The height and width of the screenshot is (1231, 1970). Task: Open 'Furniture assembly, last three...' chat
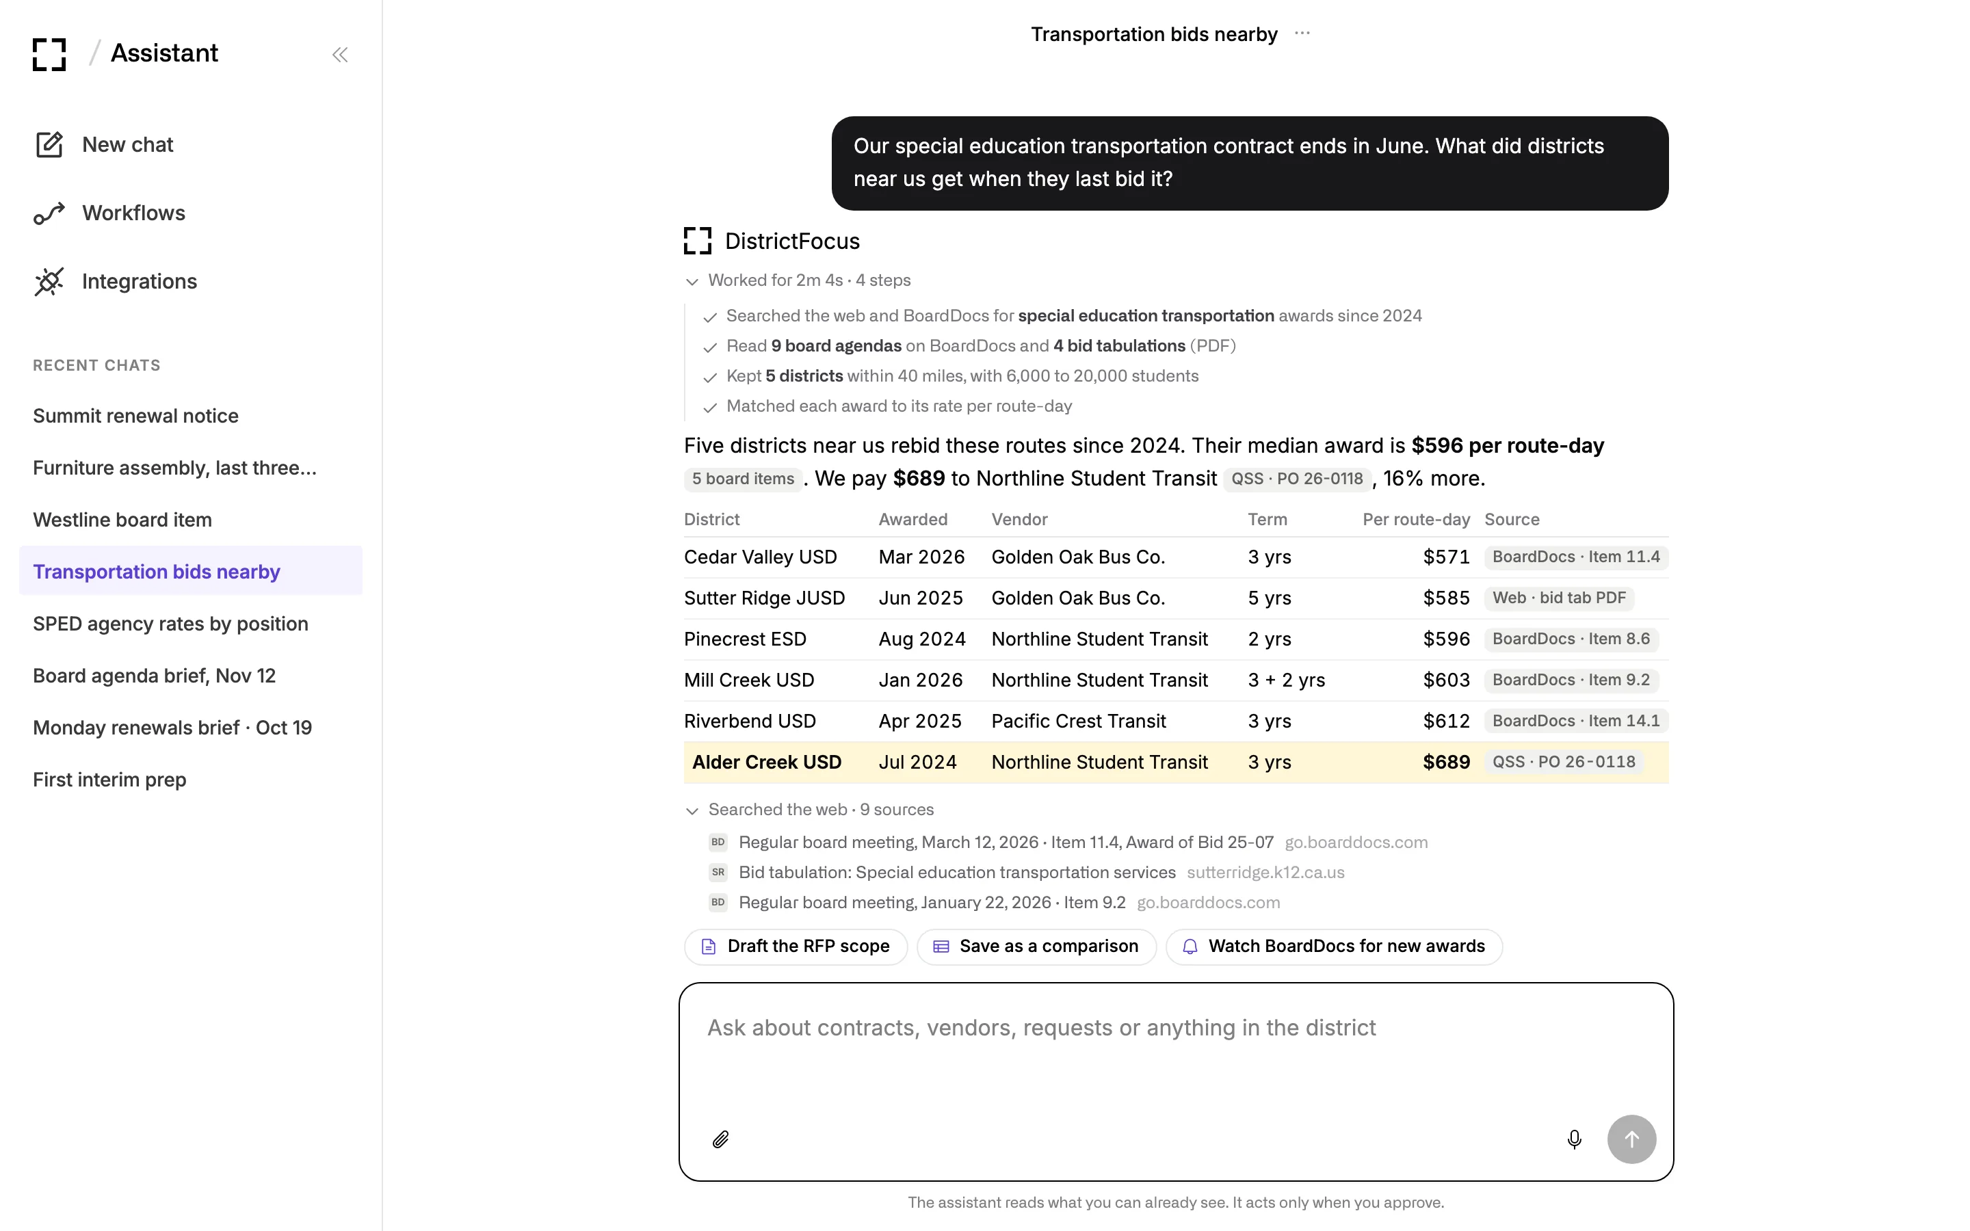pos(190,468)
